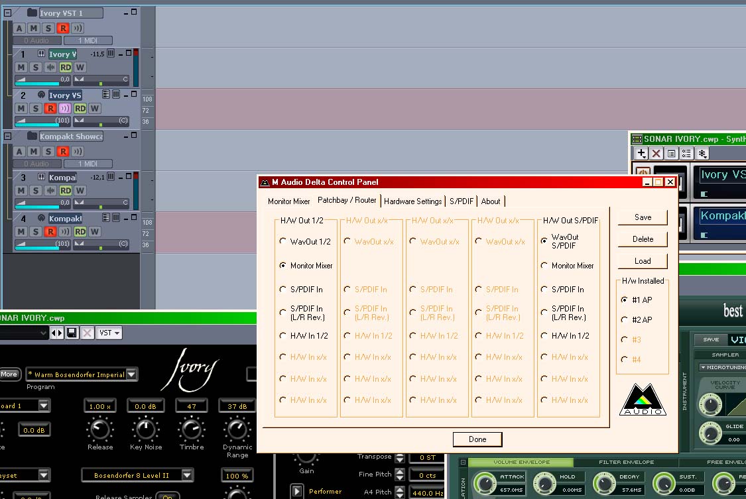This screenshot has width=746, height=499.
Task: Open synth properties in Synth Rack toolbar
Action: [671, 154]
